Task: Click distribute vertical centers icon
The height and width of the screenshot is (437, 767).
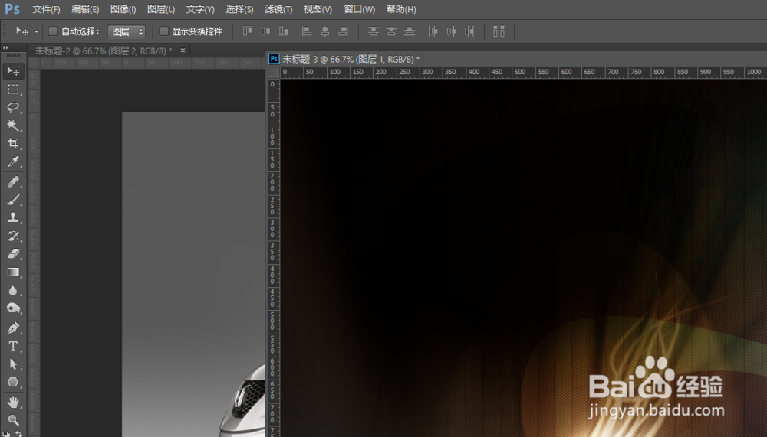Action: pyautogui.click(x=391, y=31)
